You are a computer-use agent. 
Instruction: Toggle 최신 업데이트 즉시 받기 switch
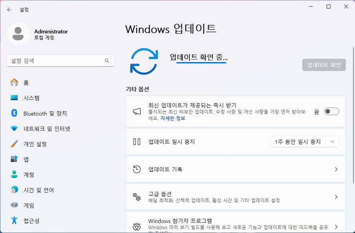[332, 112]
